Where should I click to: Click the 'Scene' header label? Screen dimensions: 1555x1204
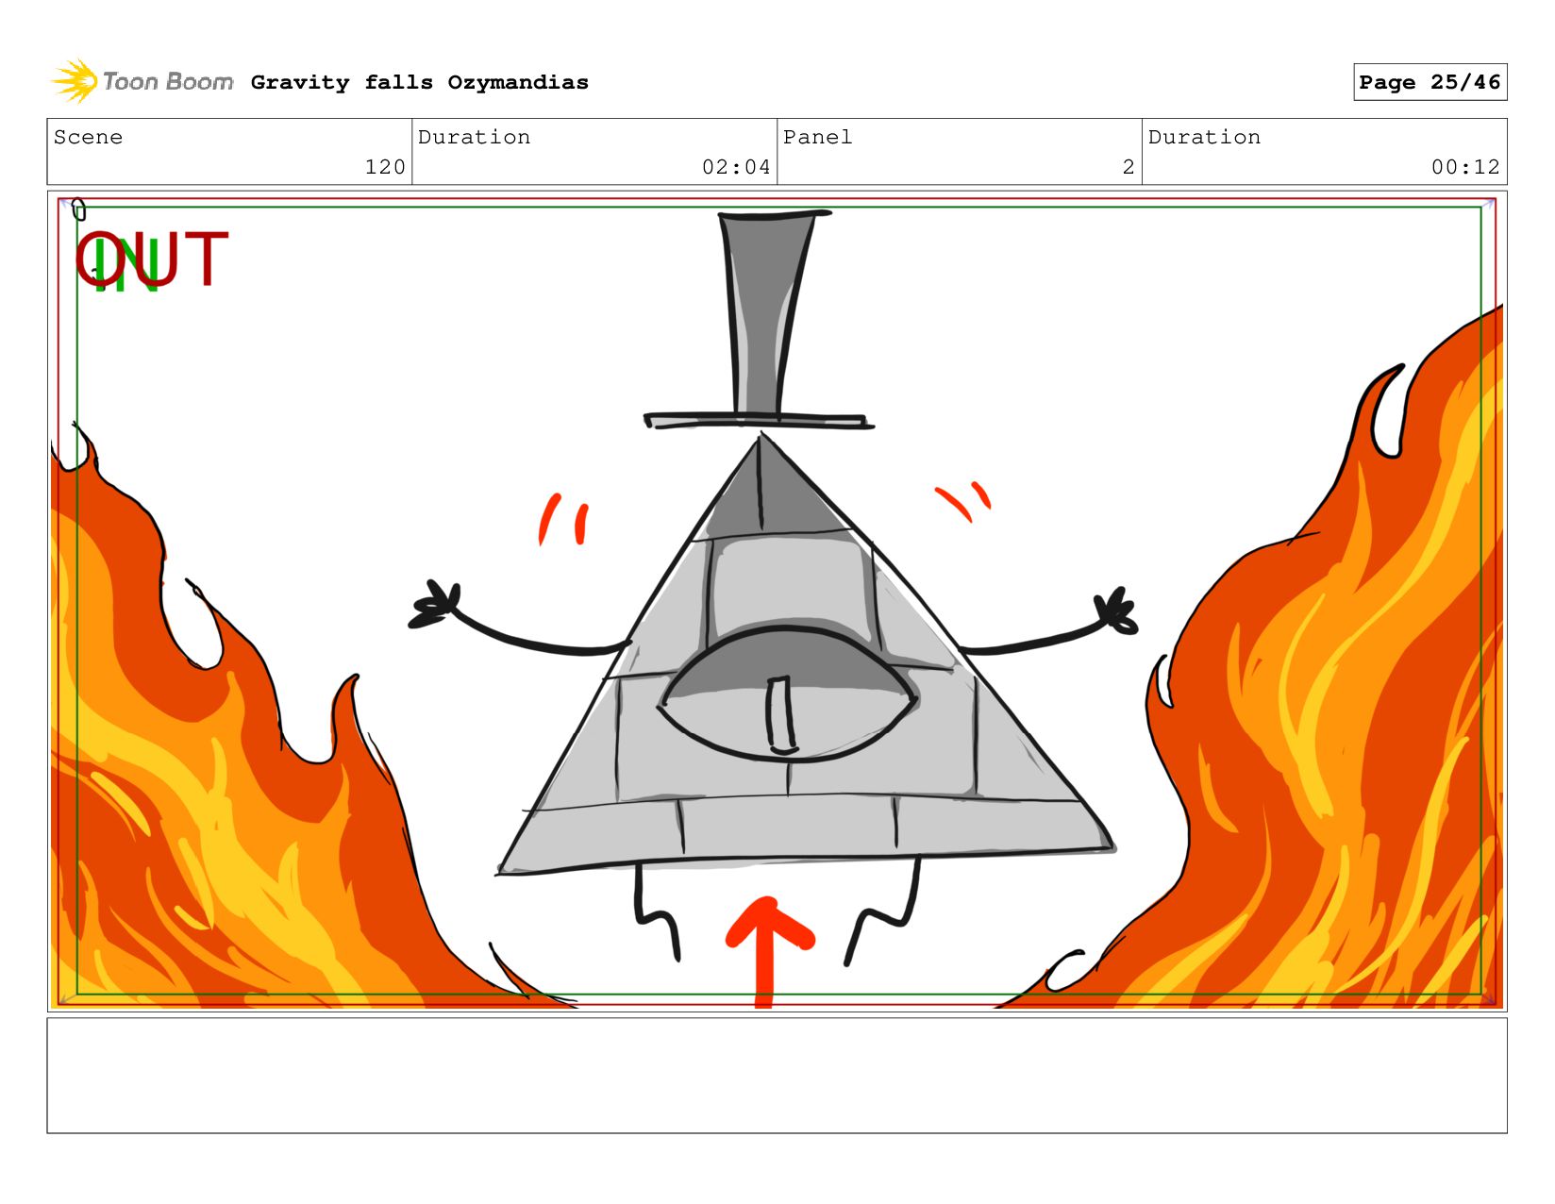coord(88,137)
